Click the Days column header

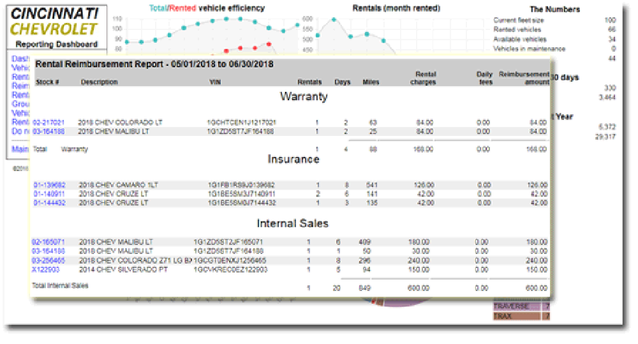click(x=343, y=82)
